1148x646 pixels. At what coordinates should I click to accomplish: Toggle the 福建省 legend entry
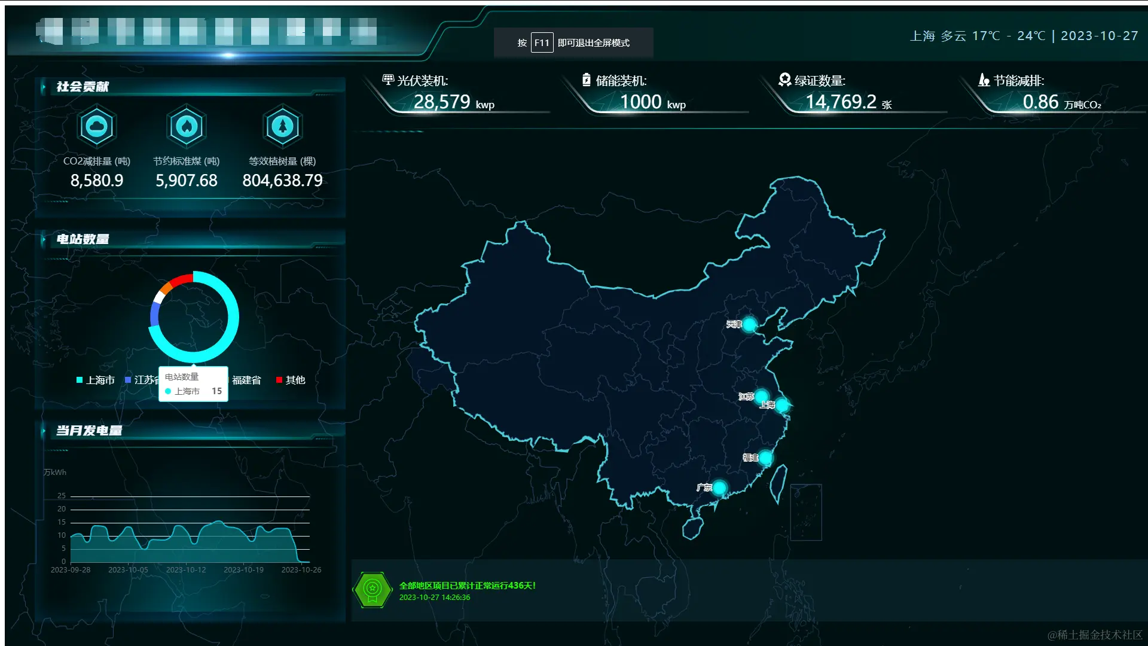[x=246, y=380]
